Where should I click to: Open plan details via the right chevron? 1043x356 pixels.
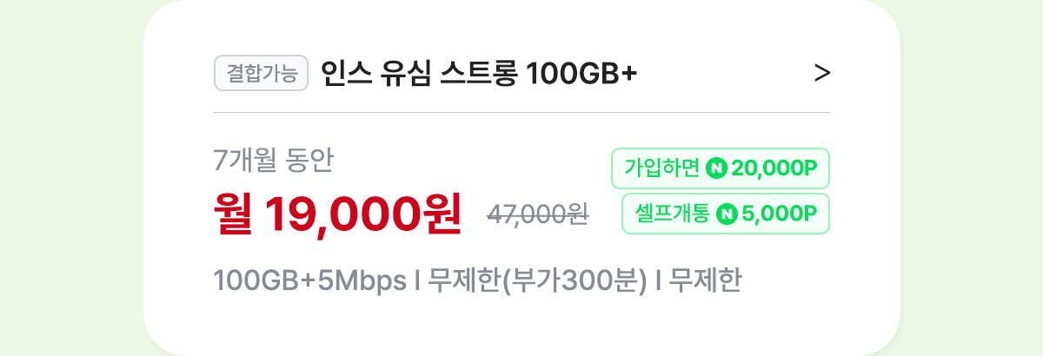(822, 74)
